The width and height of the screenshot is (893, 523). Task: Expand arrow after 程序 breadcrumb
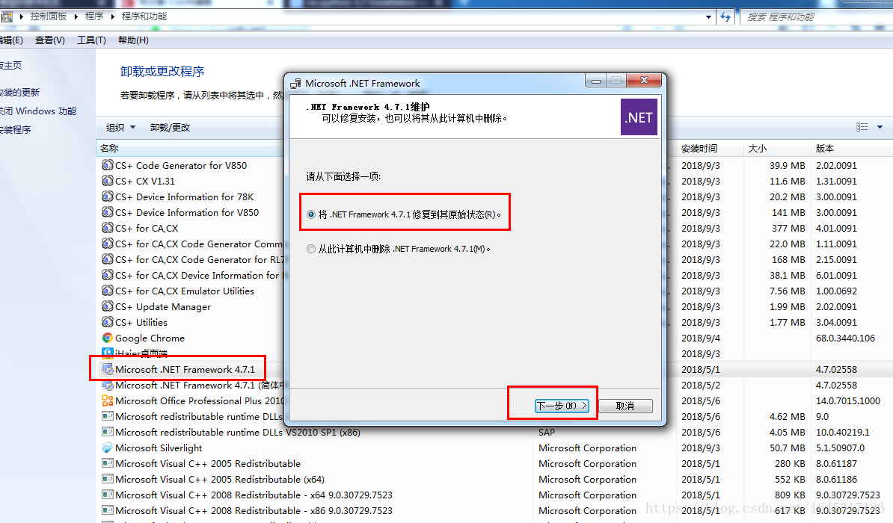pyautogui.click(x=113, y=16)
